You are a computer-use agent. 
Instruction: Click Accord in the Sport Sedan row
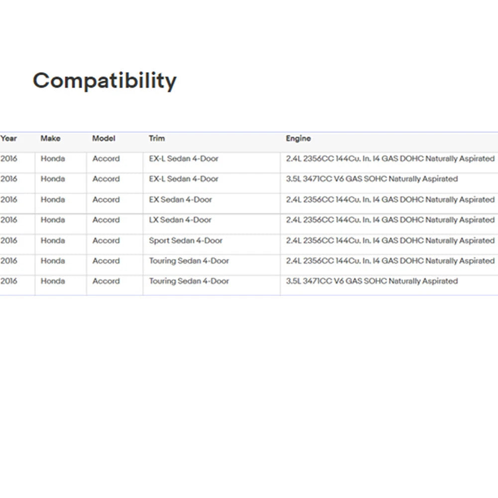click(106, 241)
